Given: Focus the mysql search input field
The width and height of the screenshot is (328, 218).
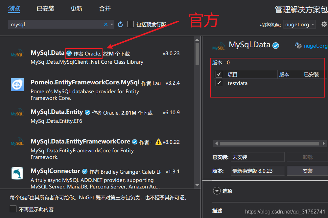Looking at the screenshot, I should [x=57, y=24].
